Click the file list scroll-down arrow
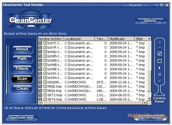 [149, 99]
